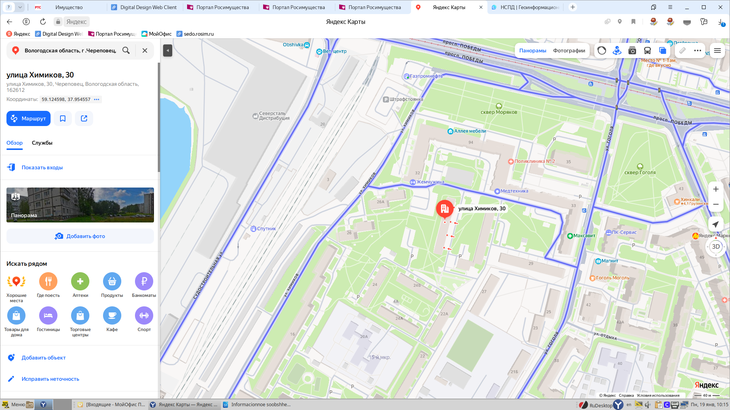
Task: Click Исправить неточность link
Action: tap(50, 379)
